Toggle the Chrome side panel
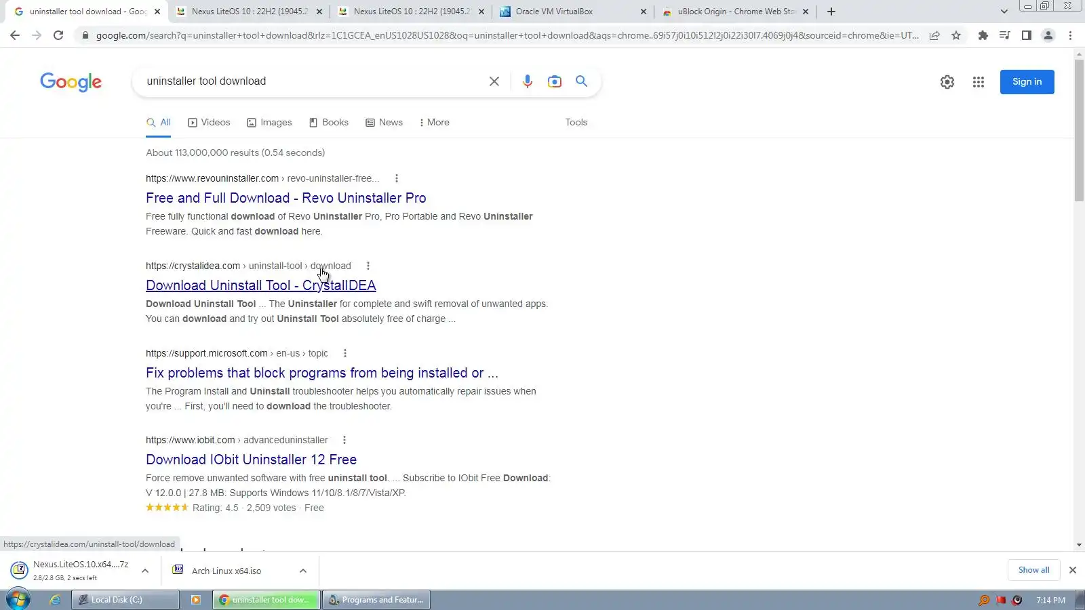The image size is (1085, 610). tap(1026, 35)
